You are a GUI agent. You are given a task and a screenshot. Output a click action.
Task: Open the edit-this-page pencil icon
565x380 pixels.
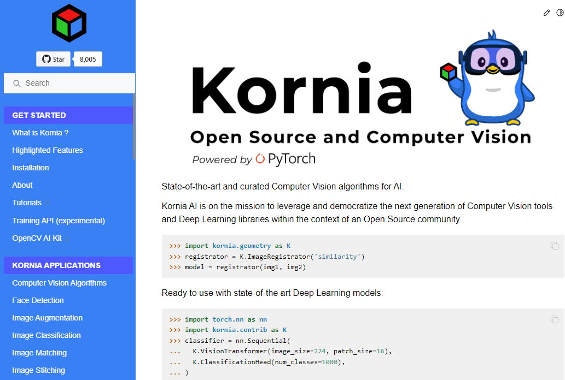(x=546, y=13)
